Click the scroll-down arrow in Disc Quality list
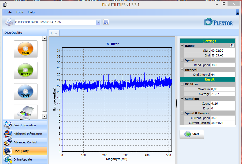 [x=44, y=117]
